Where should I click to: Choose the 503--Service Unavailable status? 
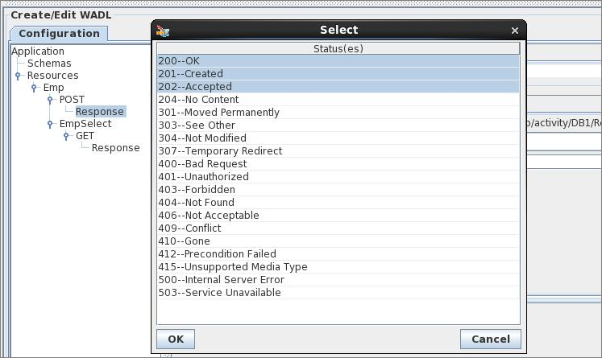[338, 293]
